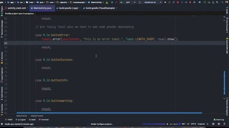
Task: Close the MainActivity.java tab
Action: coord(53,8)
